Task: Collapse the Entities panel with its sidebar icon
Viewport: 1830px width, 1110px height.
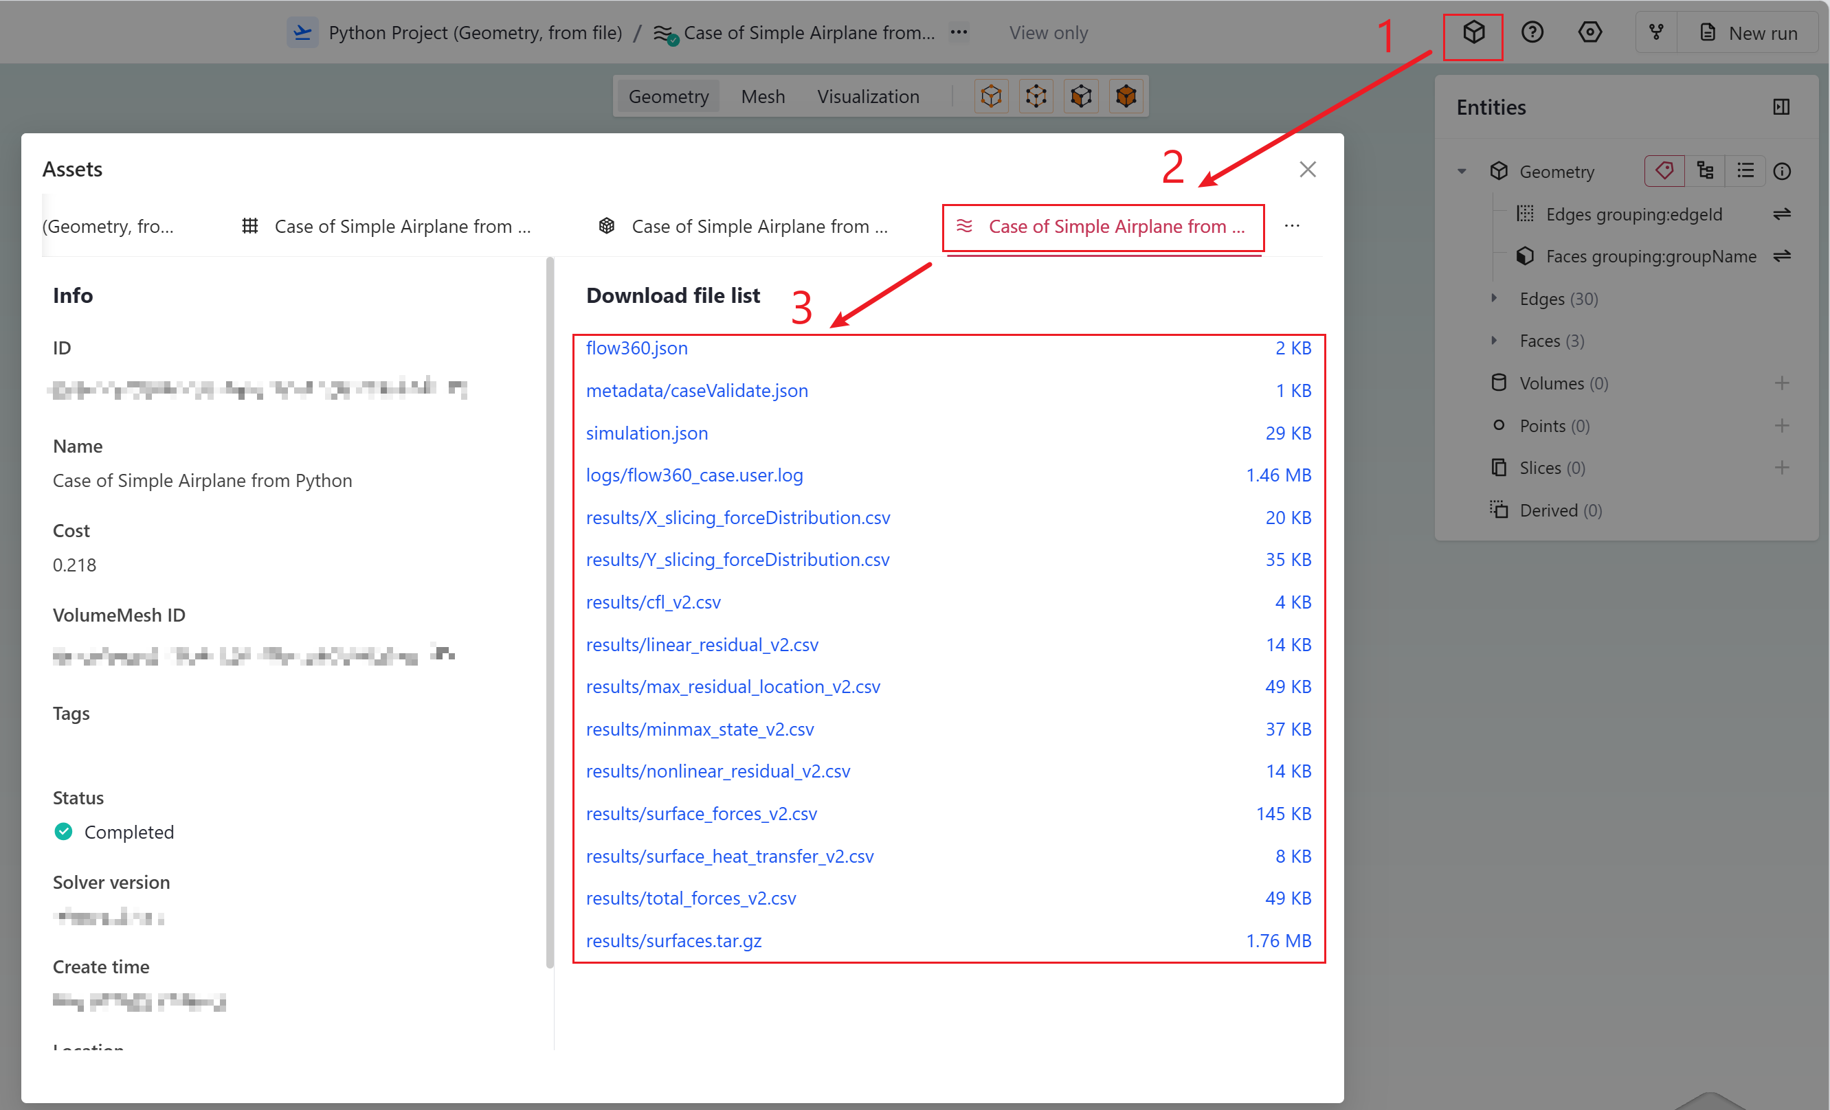Action: point(1781,107)
